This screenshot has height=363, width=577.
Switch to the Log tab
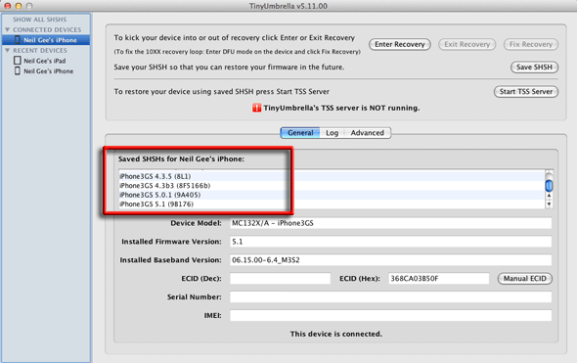click(332, 133)
